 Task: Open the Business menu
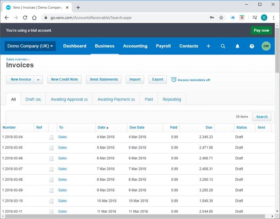(x=105, y=46)
